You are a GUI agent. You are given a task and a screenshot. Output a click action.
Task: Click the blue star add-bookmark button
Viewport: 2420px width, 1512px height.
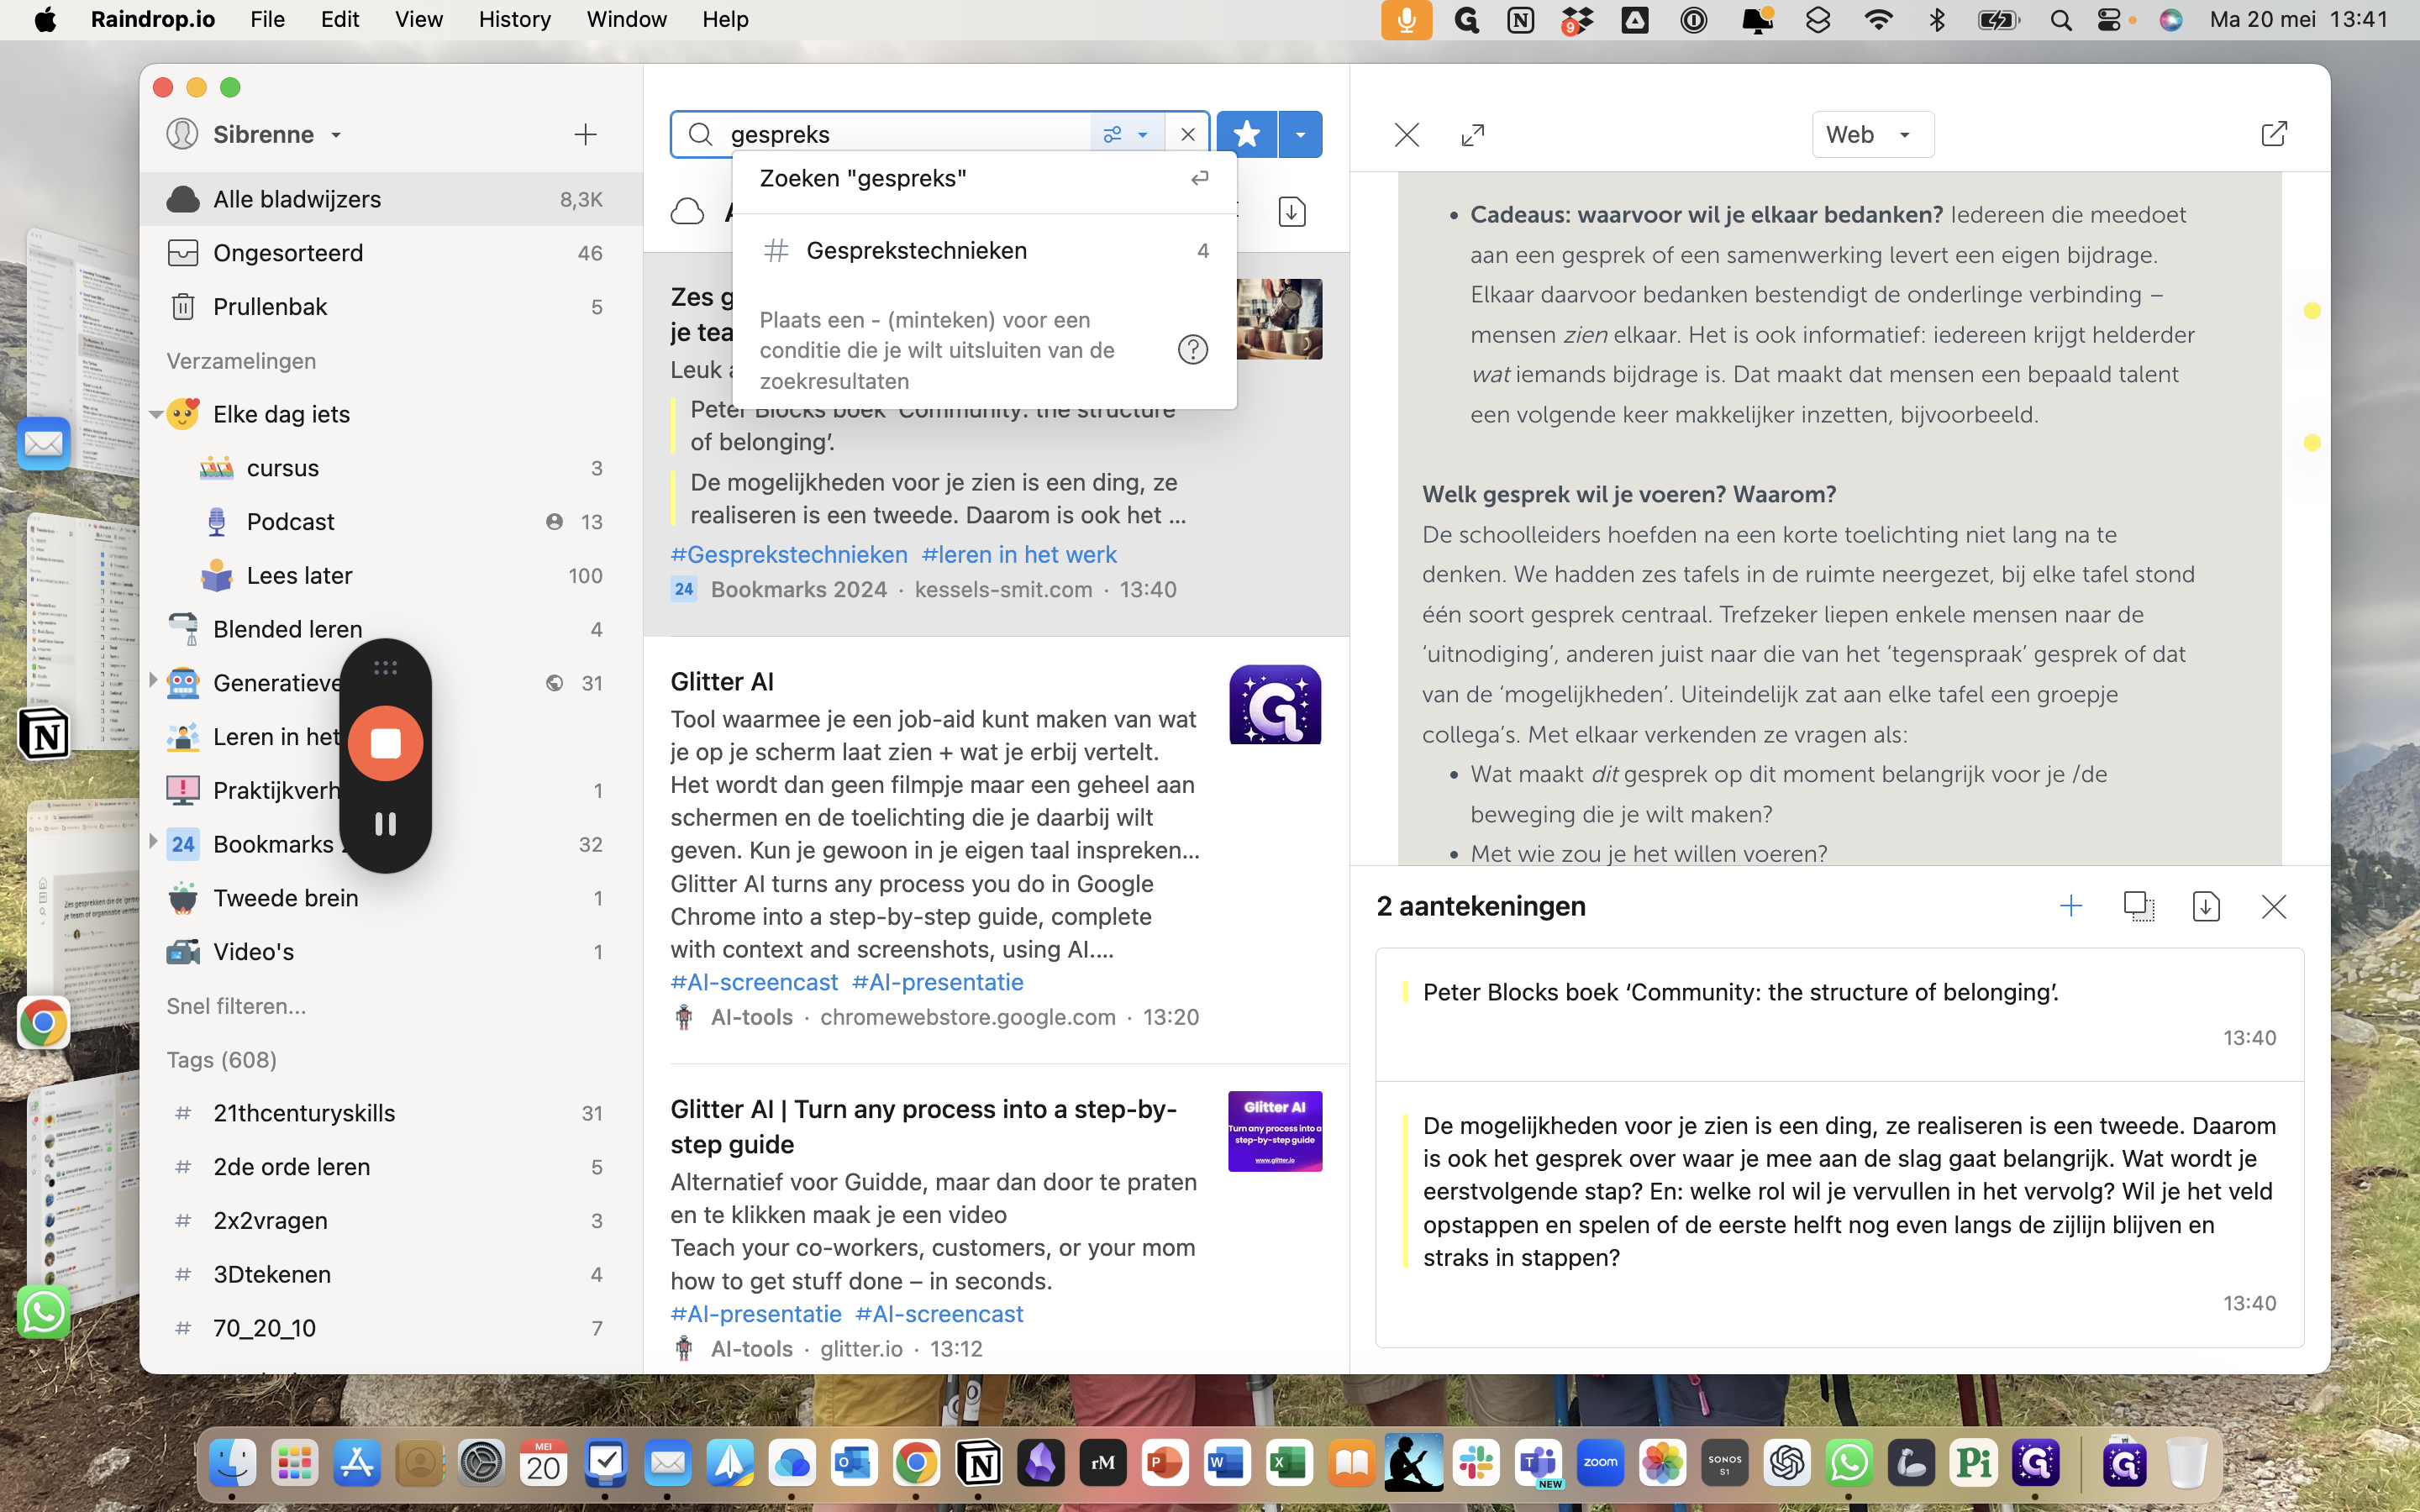coord(1246,134)
